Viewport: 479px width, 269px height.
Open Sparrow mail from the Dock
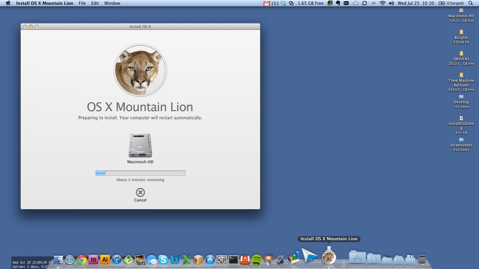point(309,256)
